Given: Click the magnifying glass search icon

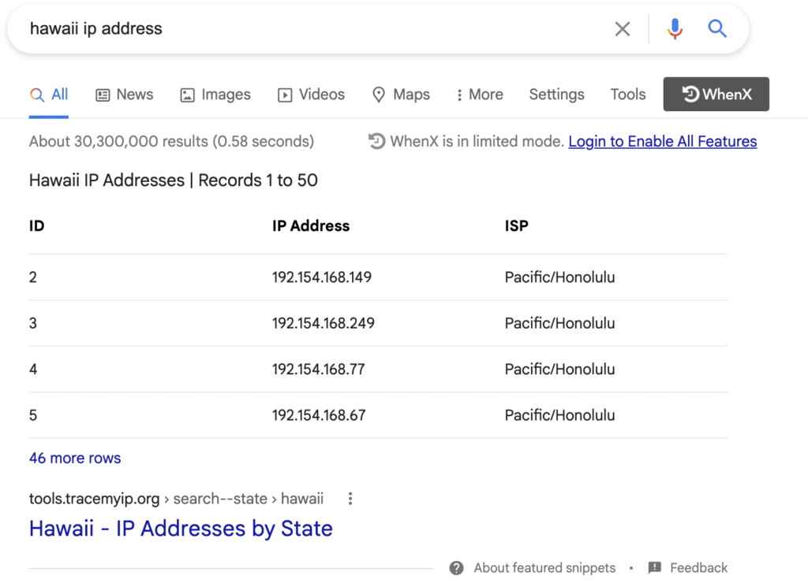Looking at the screenshot, I should [x=717, y=28].
